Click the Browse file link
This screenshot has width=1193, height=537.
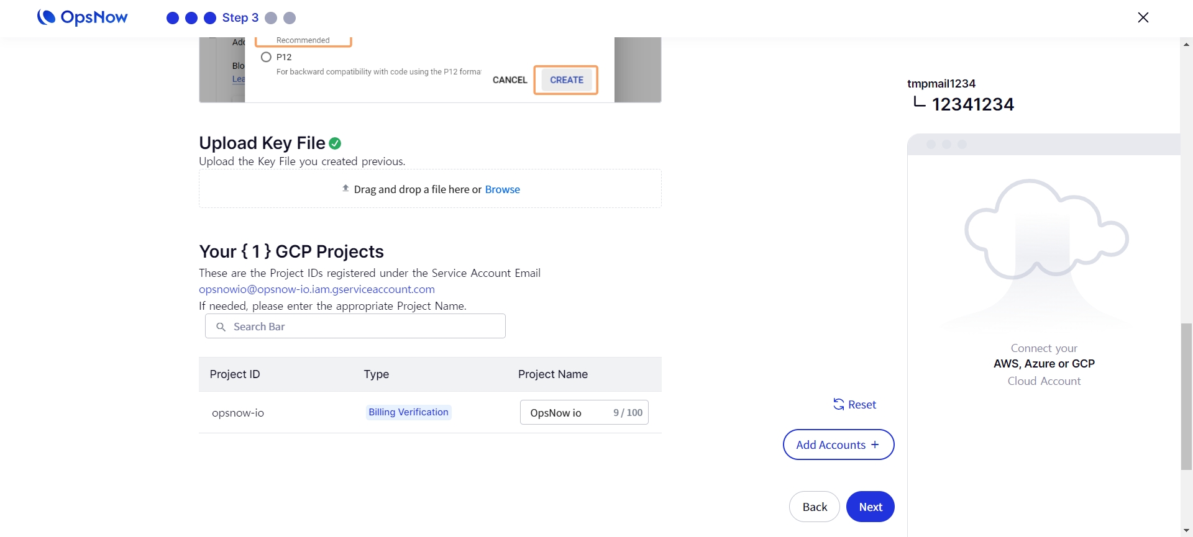click(502, 189)
